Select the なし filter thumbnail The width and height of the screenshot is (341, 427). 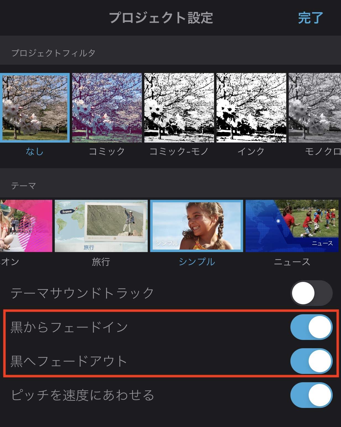coord(35,108)
